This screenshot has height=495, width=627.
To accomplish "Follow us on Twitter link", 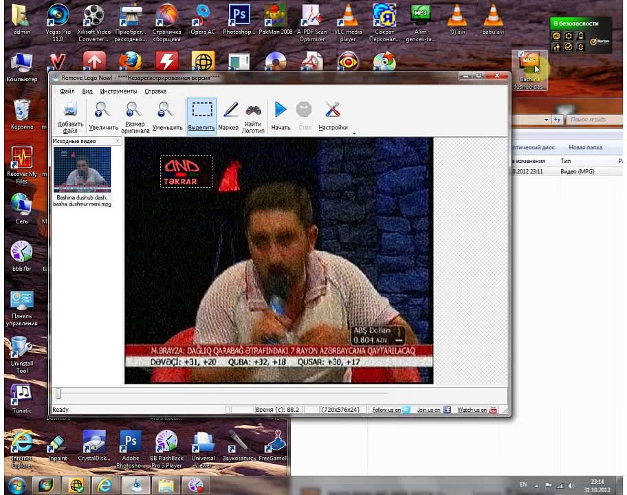I will point(390,410).
